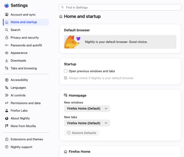Click the Privacy and security padlock icon
Screen dimensions: 184x157
click(7, 37)
